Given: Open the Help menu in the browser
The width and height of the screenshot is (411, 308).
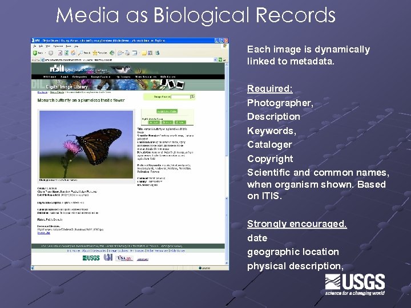Looking at the screenshot, I should coord(76,46).
